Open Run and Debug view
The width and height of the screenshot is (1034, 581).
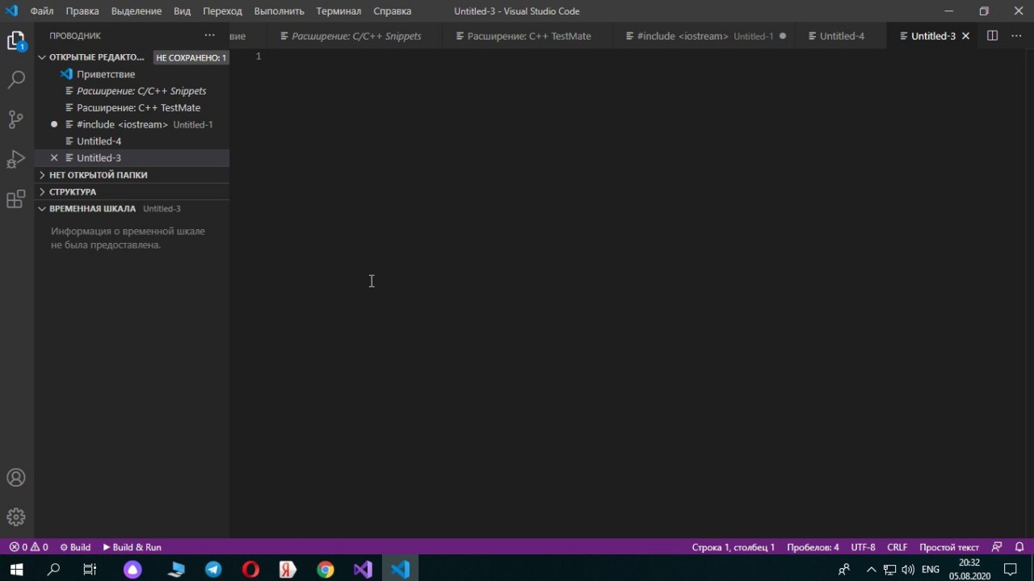(16, 159)
